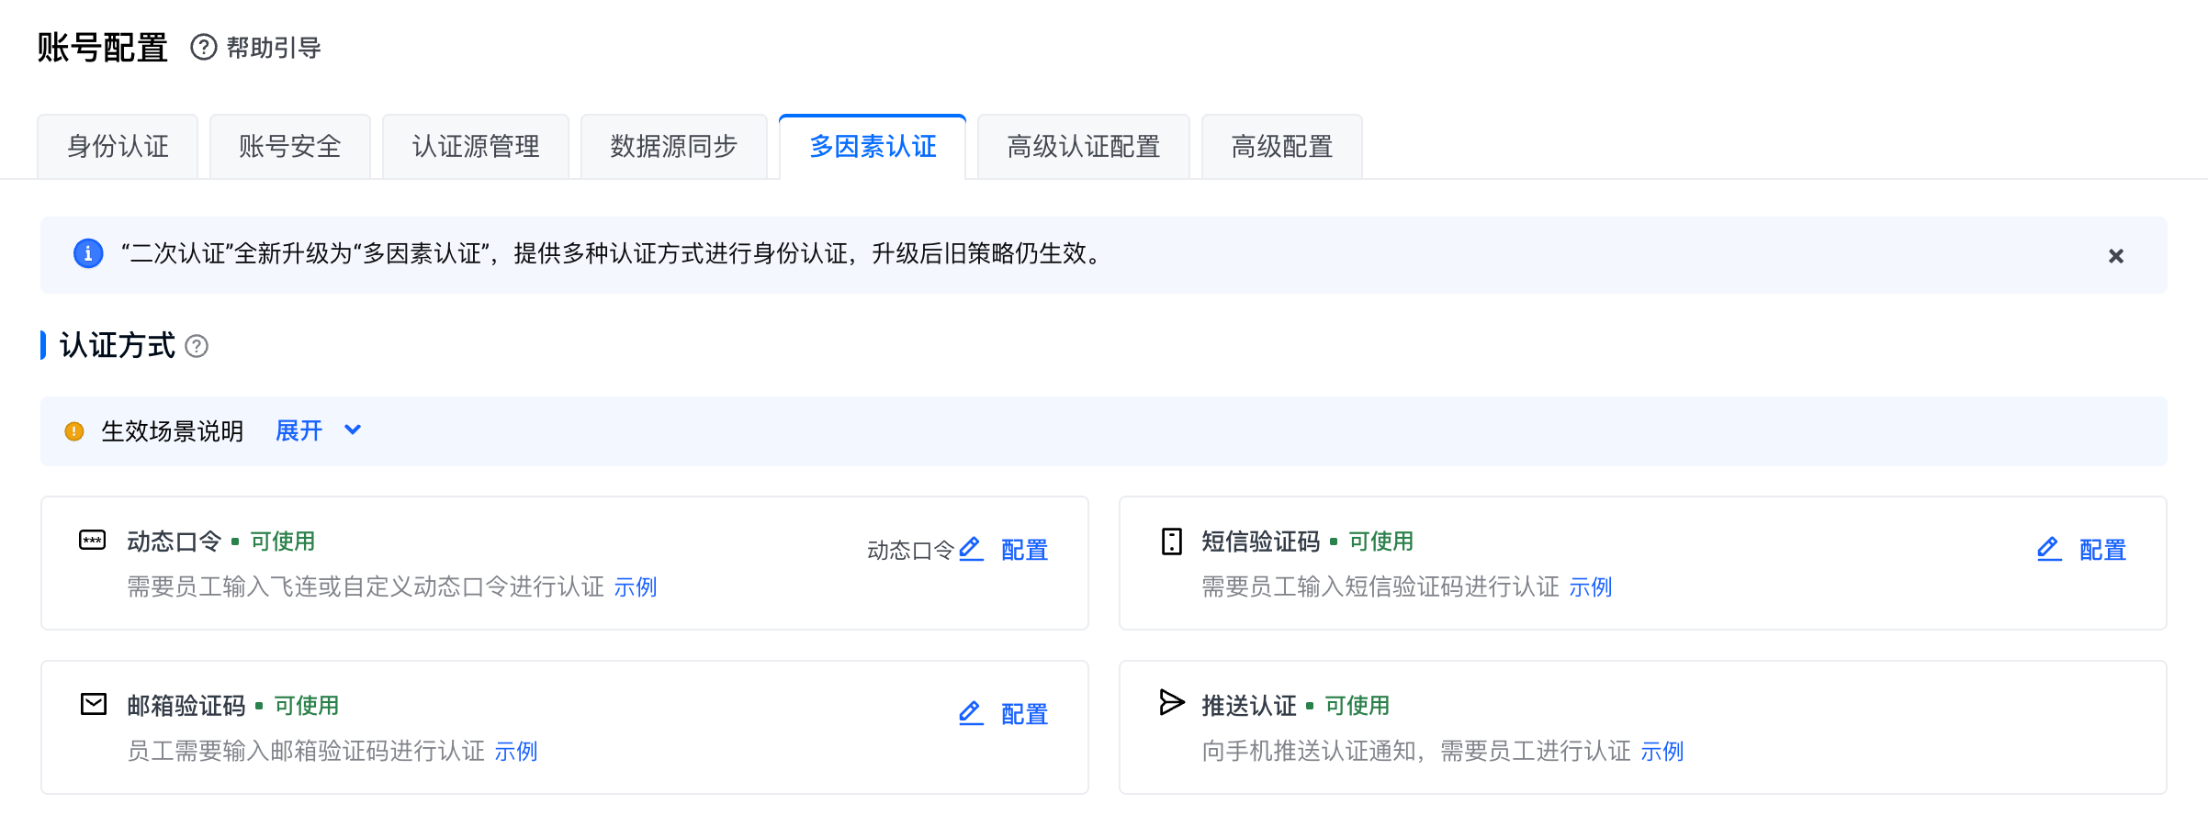
Task: Select the 数据源同步 tab
Action: coord(674,147)
